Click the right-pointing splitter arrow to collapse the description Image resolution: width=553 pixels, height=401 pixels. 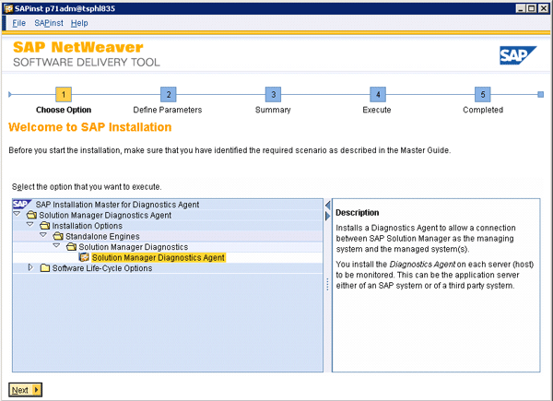327,216
